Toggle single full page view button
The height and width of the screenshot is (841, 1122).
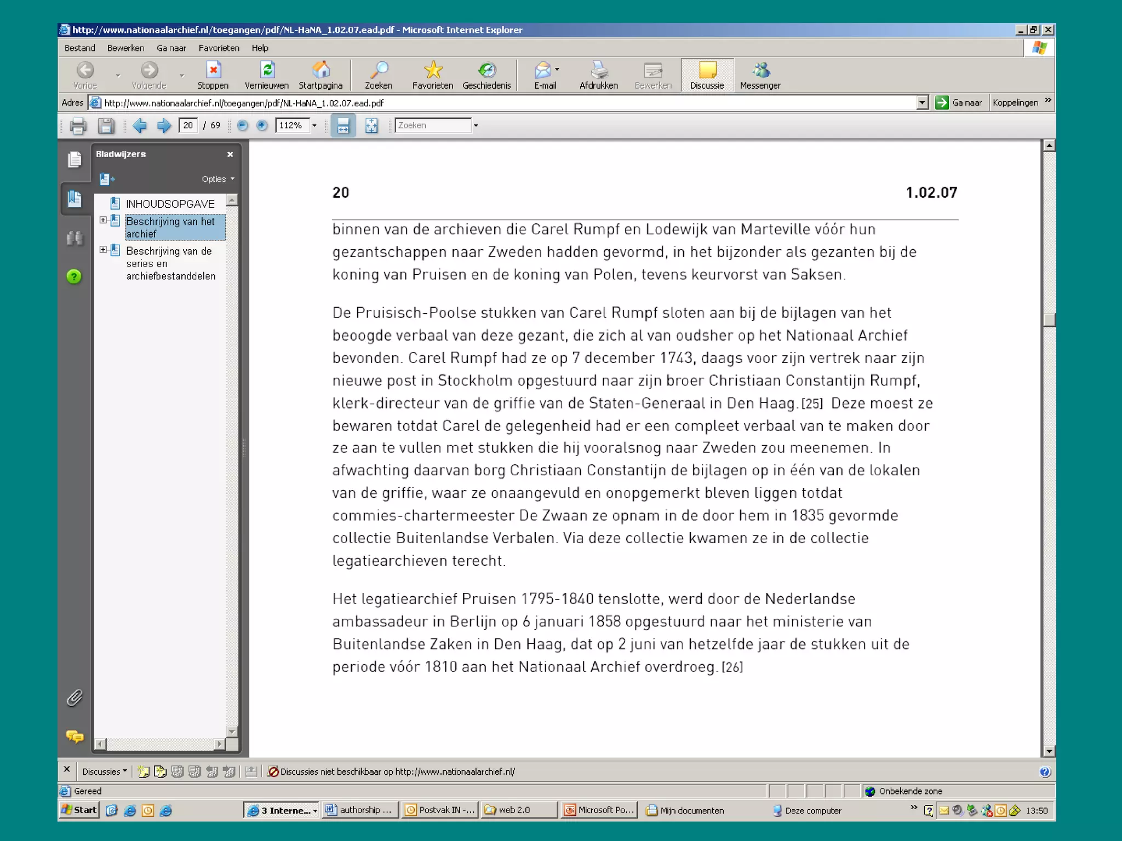pos(371,125)
